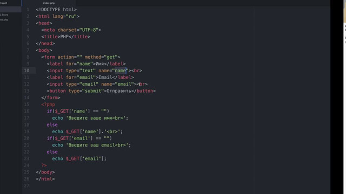Click the if($_GET['name'] == "") condition
The height and width of the screenshot is (194, 346).
click(78, 112)
